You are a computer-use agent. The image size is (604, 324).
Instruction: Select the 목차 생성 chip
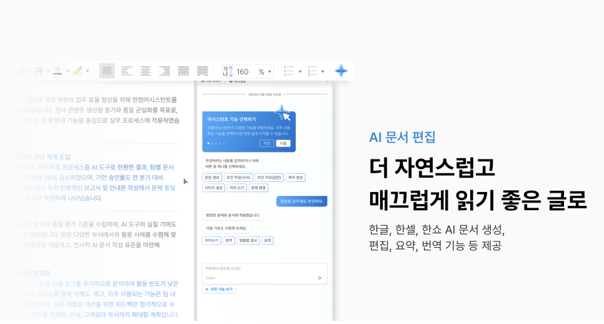(x=296, y=178)
